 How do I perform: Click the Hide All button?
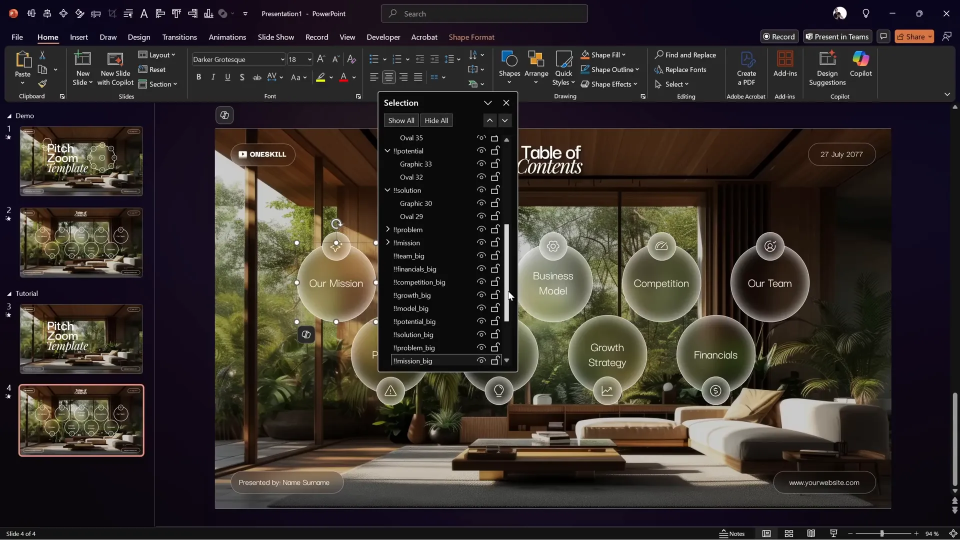(x=436, y=120)
